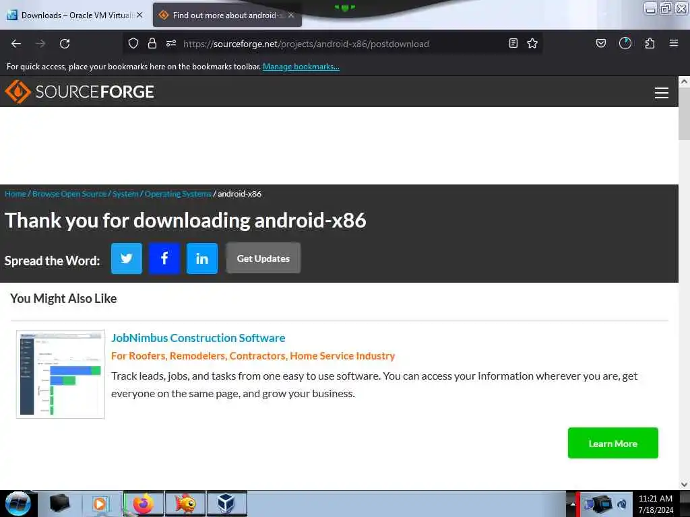Bookmark this page with star icon

tap(532, 43)
